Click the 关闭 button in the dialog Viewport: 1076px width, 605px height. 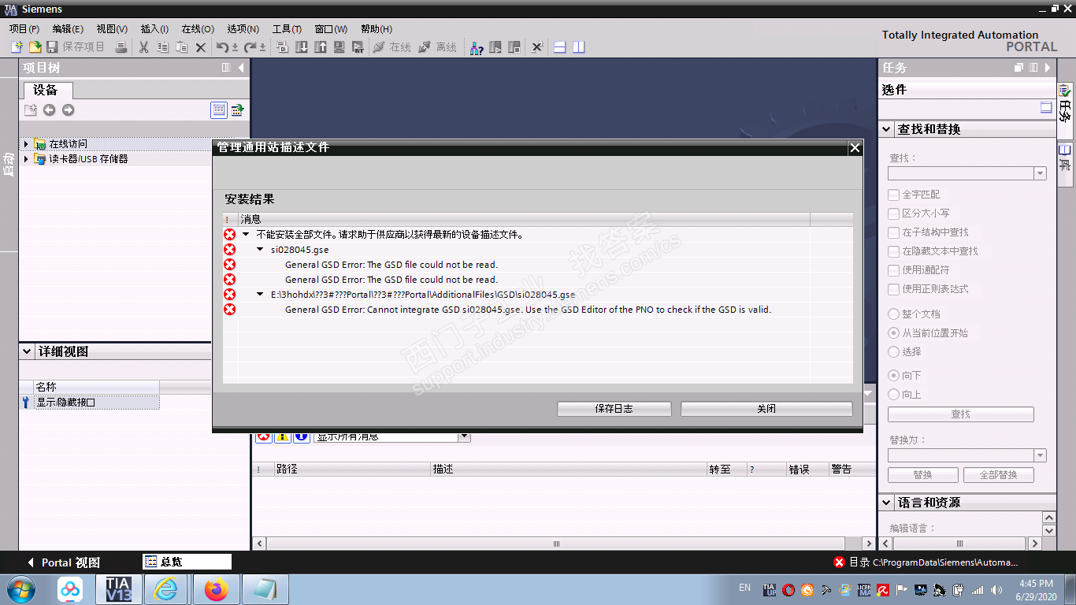point(766,409)
